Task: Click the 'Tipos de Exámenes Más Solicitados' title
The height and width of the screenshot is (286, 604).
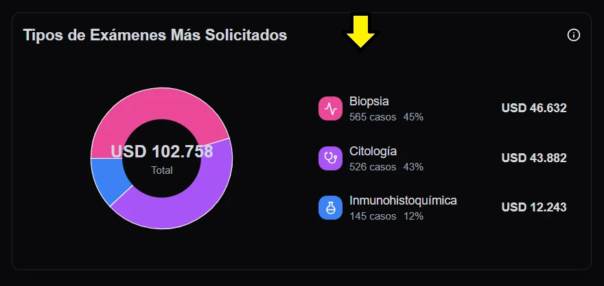Action: pos(155,35)
